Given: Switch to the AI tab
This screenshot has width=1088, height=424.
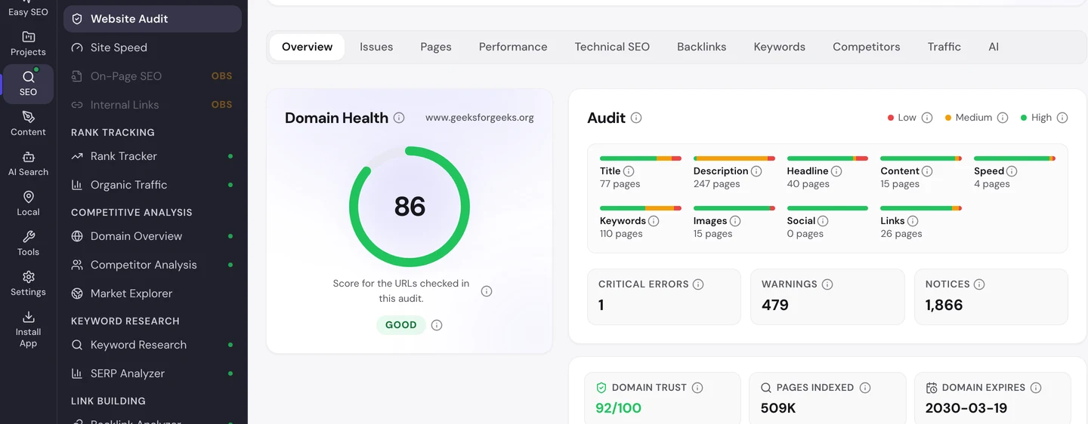Looking at the screenshot, I should (x=994, y=47).
